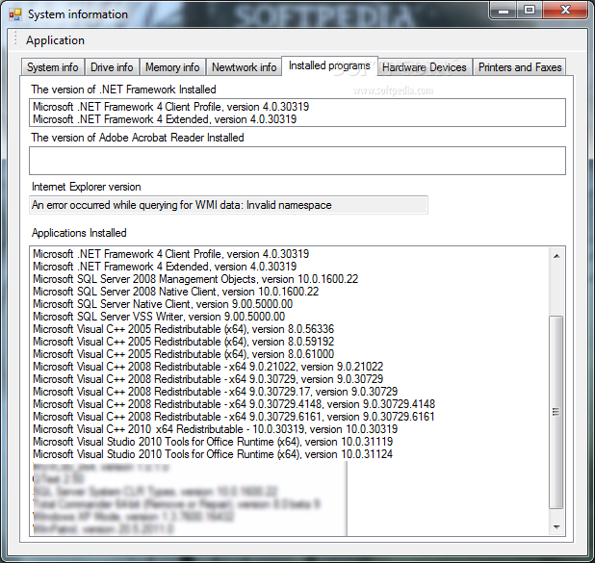This screenshot has width=595, height=563.
Task: Open the Application menu
Action: pos(55,40)
